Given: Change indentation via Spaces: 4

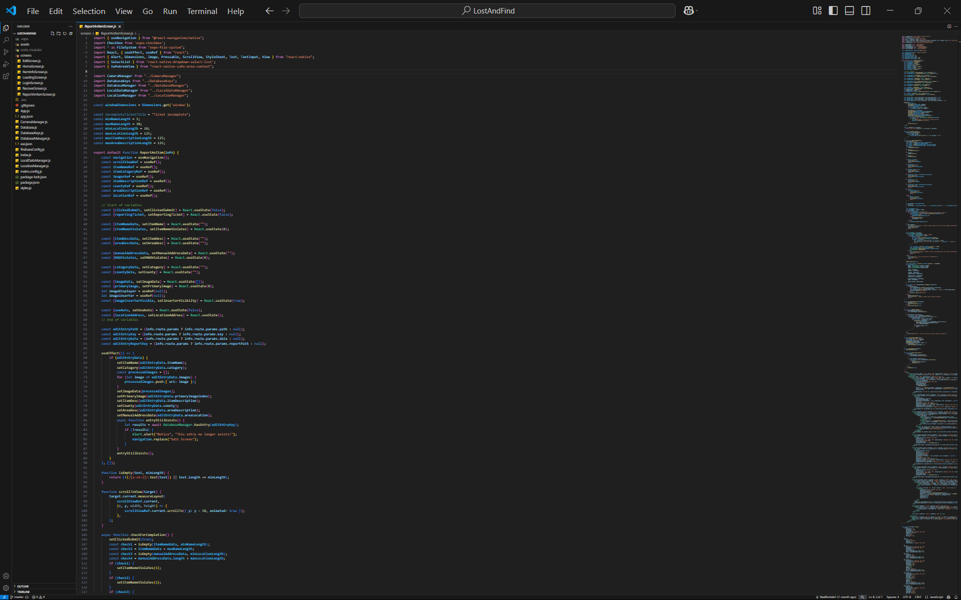Looking at the screenshot, I should pos(892,597).
